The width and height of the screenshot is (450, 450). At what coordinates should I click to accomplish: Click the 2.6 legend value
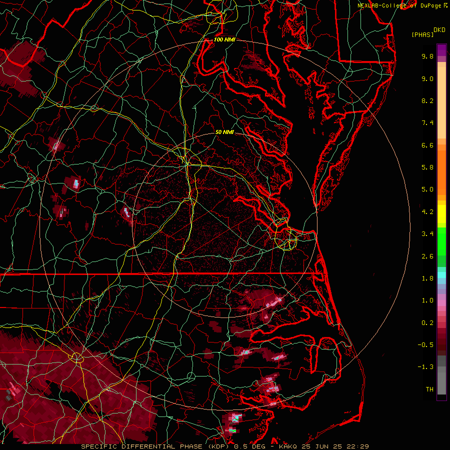427,256
